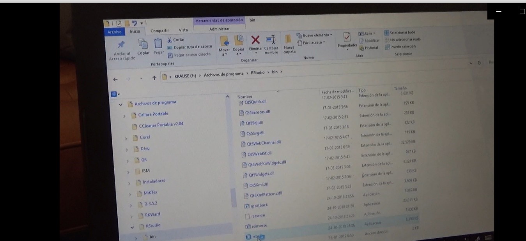Open recent locations dropdown beside forward arrow
The image size is (526, 241).
141,79
